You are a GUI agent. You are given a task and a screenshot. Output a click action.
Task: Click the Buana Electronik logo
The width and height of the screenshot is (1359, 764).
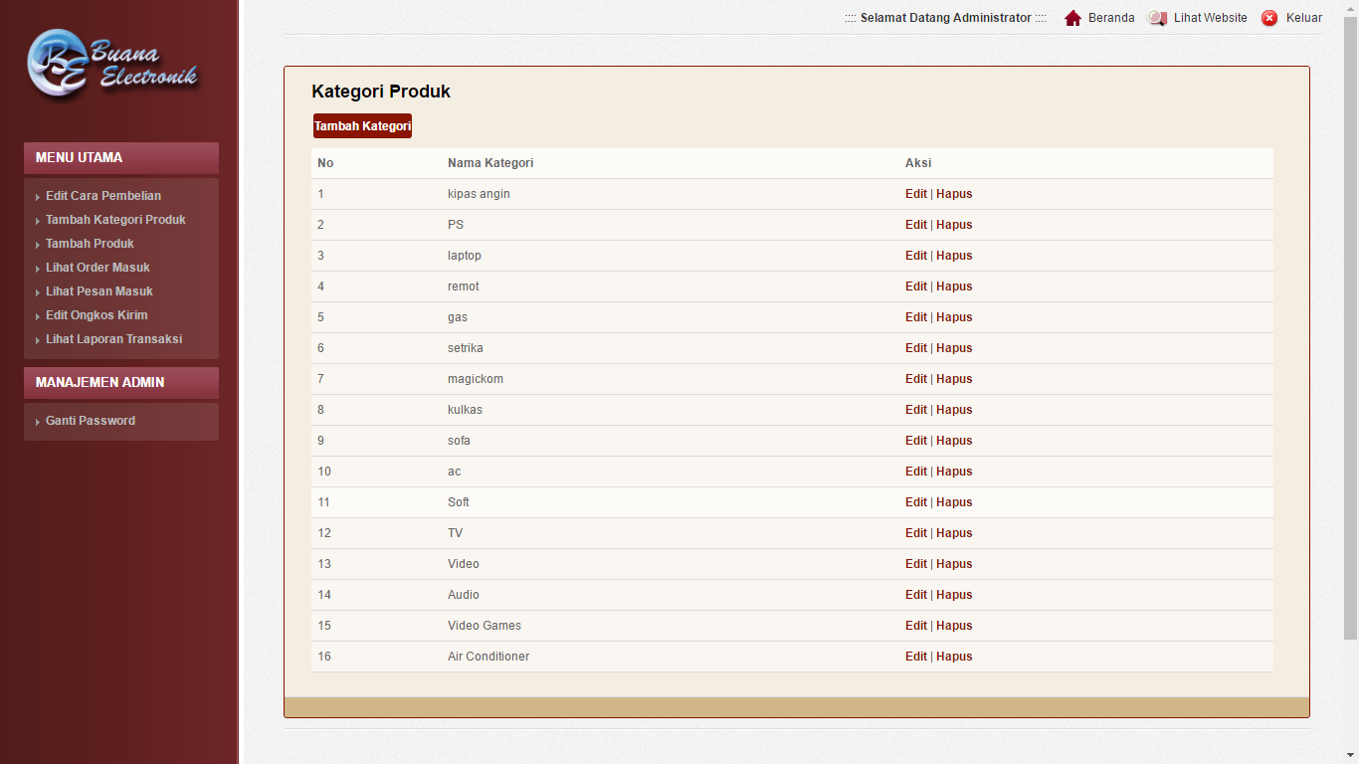tap(113, 64)
